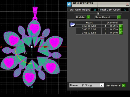130x97 pixels.
Task: Click the Total Gem Weight value .81
Action: coord(95,10)
